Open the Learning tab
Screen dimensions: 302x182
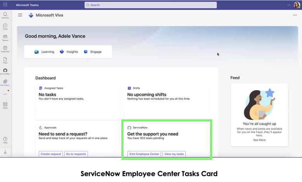(44, 52)
